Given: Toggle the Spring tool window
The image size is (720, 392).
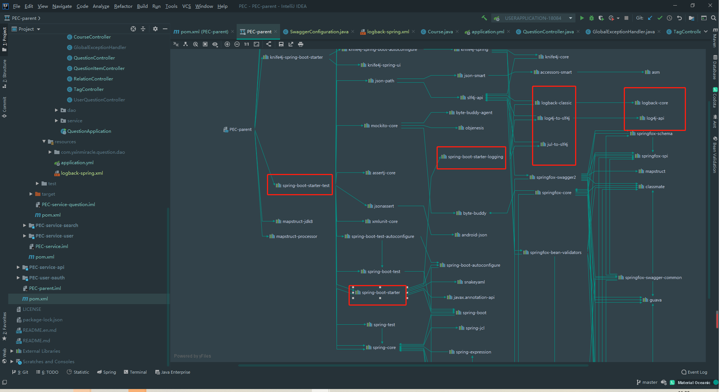Looking at the screenshot, I should pyautogui.click(x=107, y=372).
